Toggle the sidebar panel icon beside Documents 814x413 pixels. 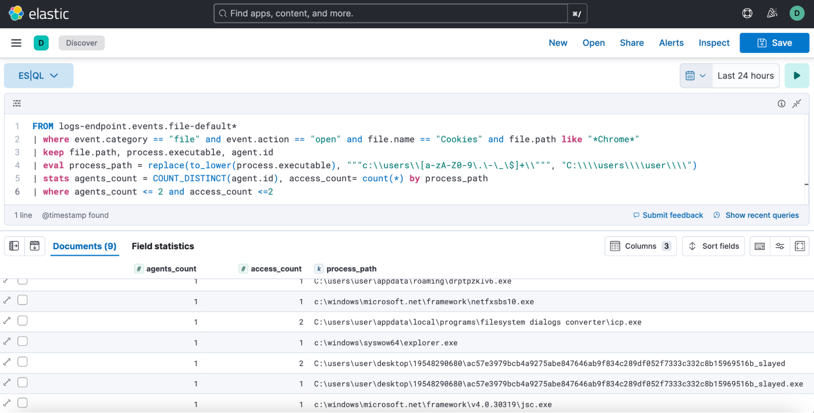pos(14,246)
